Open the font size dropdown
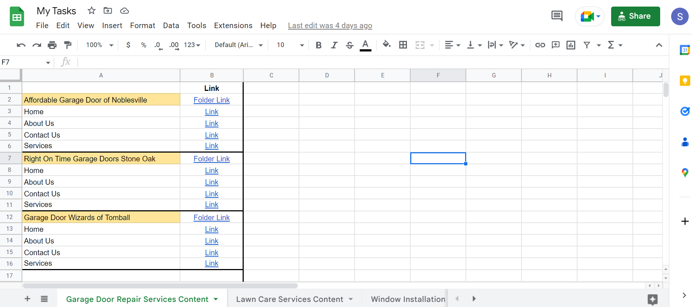This screenshot has width=692, height=307. tap(290, 45)
